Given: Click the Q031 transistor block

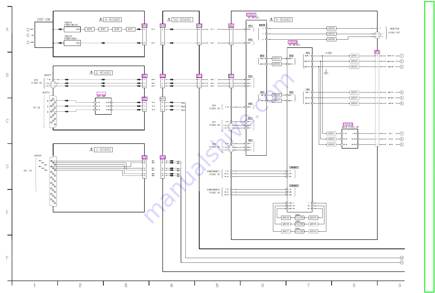Looking at the screenshot, I should point(103,29).
